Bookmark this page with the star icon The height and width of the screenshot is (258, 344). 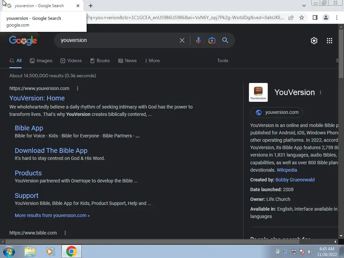point(302,17)
